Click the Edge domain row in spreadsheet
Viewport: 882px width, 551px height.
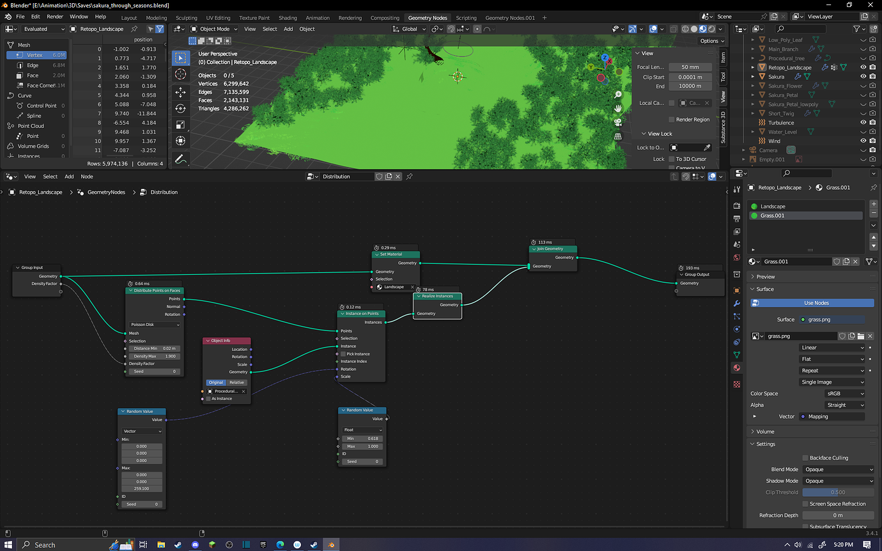click(x=37, y=65)
